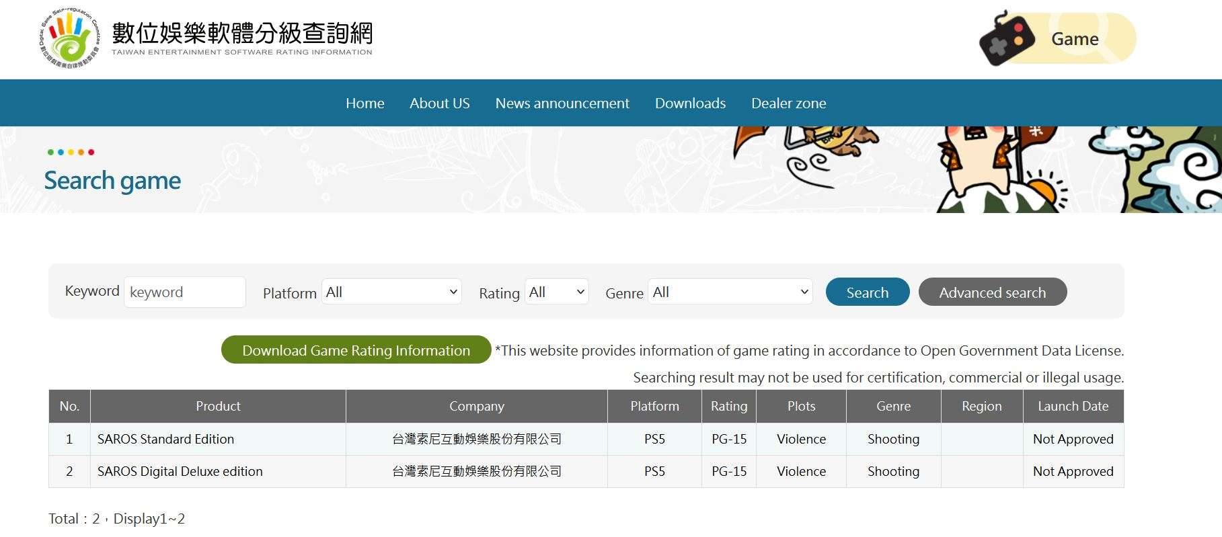This screenshot has height=537, width=1222.
Task: Click the Plots column header
Action: [801, 406]
